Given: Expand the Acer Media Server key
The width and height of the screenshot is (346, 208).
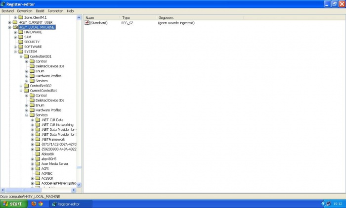Looking at the screenshot, I should coord(33,164).
